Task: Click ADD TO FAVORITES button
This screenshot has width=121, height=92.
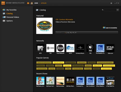Action: 110,28
